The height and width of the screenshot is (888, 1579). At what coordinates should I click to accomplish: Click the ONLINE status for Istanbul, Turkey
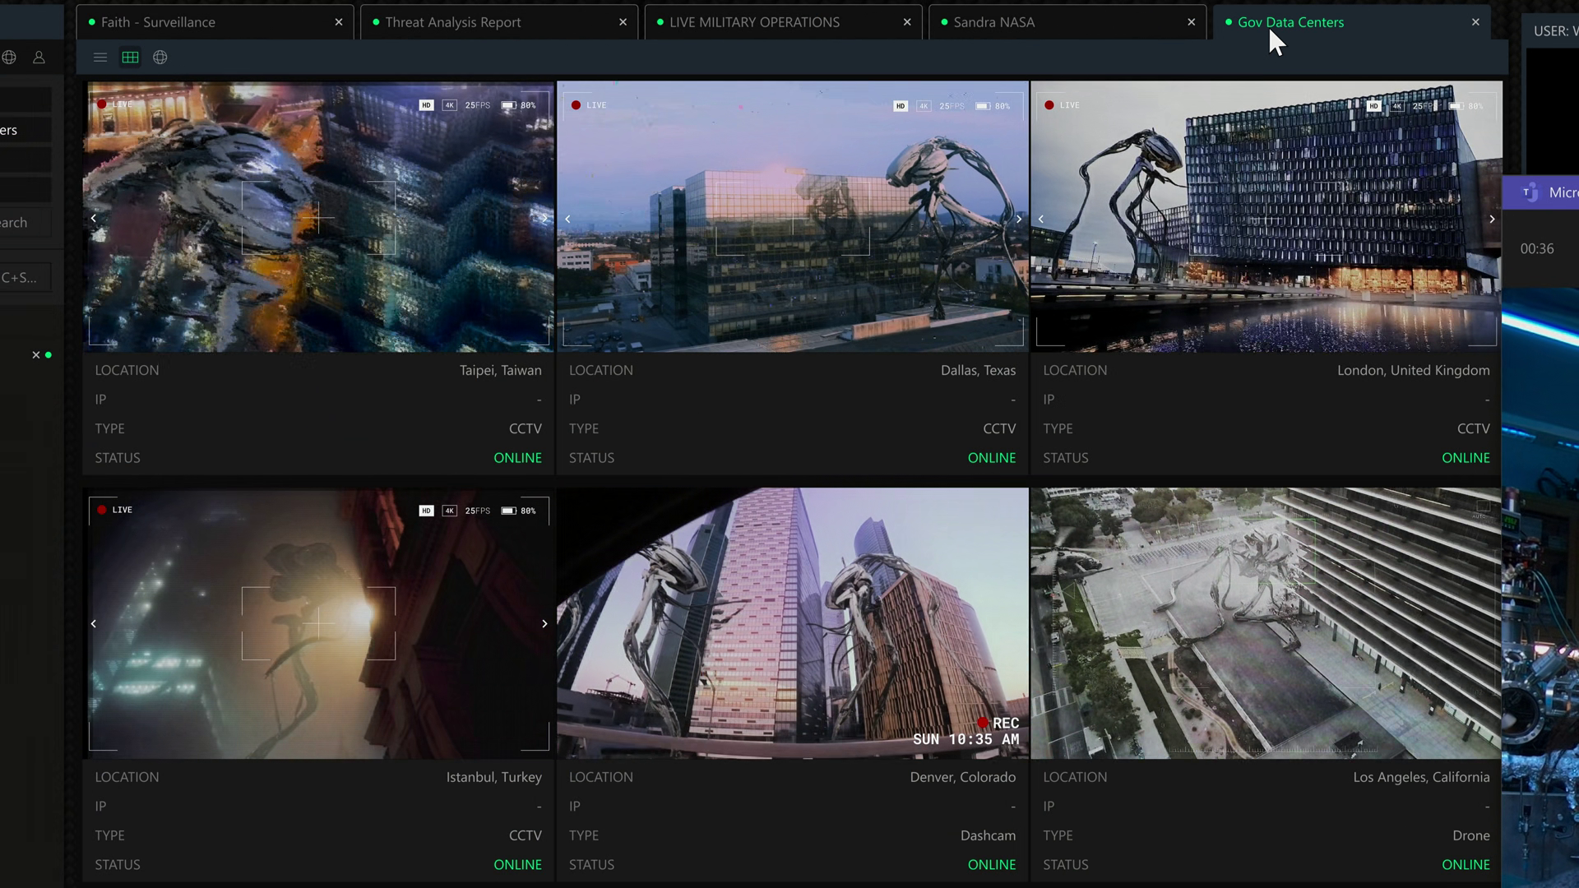[x=517, y=865]
